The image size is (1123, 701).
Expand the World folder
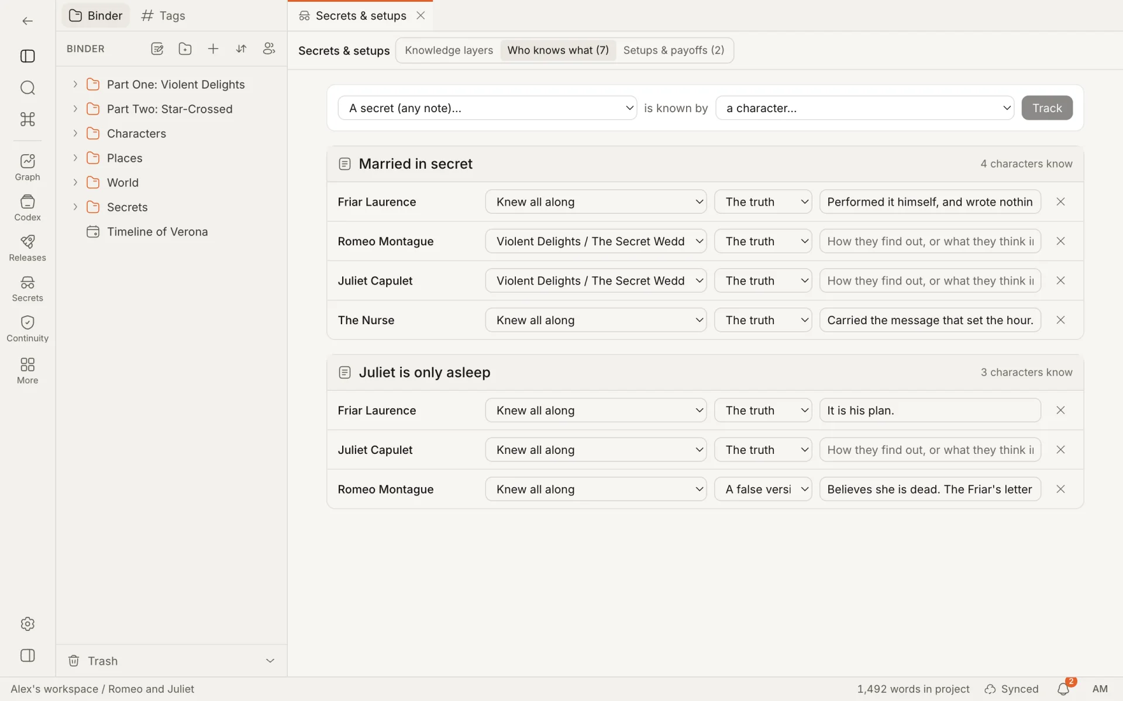coord(75,182)
